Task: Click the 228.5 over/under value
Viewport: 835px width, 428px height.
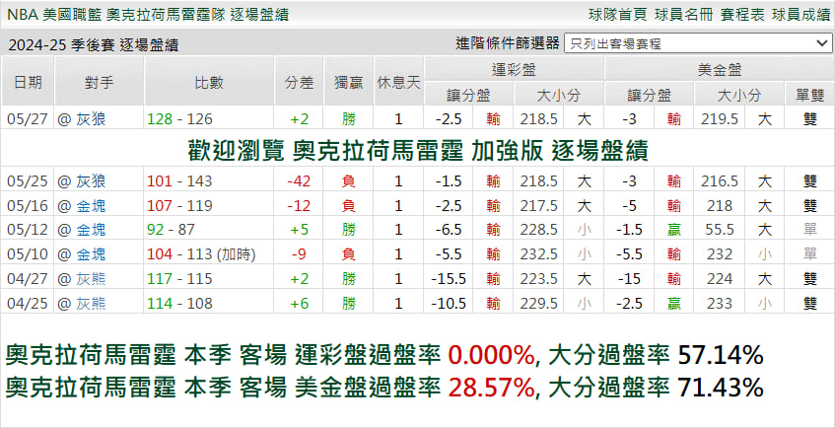Action: (x=538, y=230)
